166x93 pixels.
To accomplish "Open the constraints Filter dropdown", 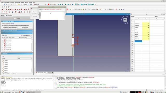I will (x=13, y=36).
